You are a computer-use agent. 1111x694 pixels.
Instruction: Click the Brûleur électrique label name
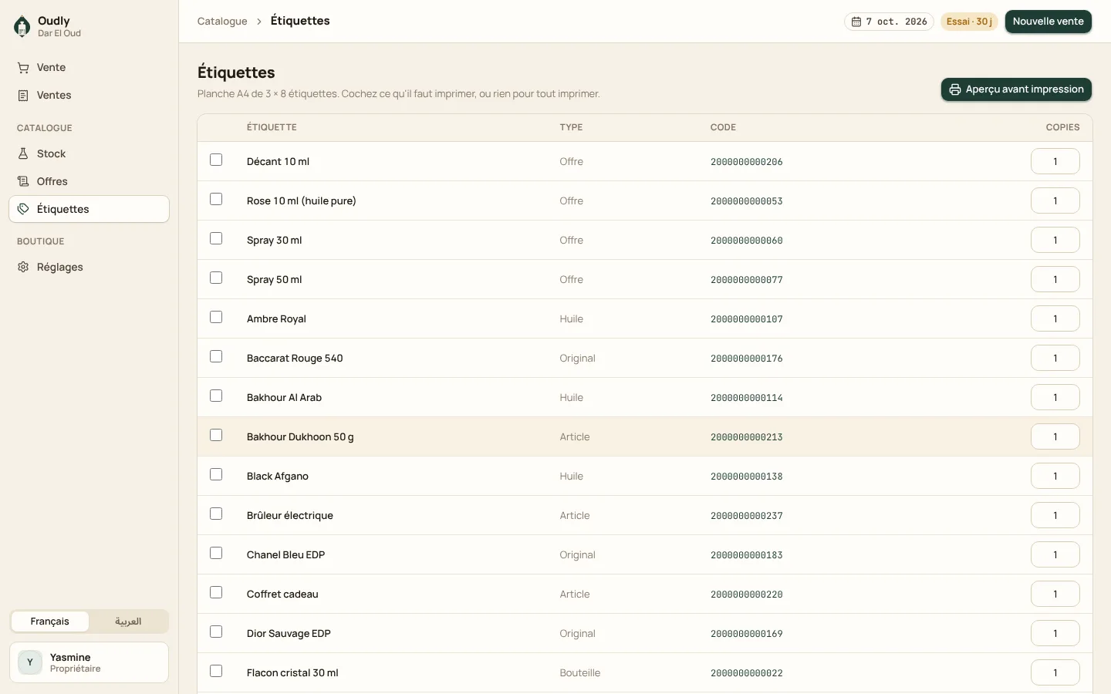(x=290, y=516)
